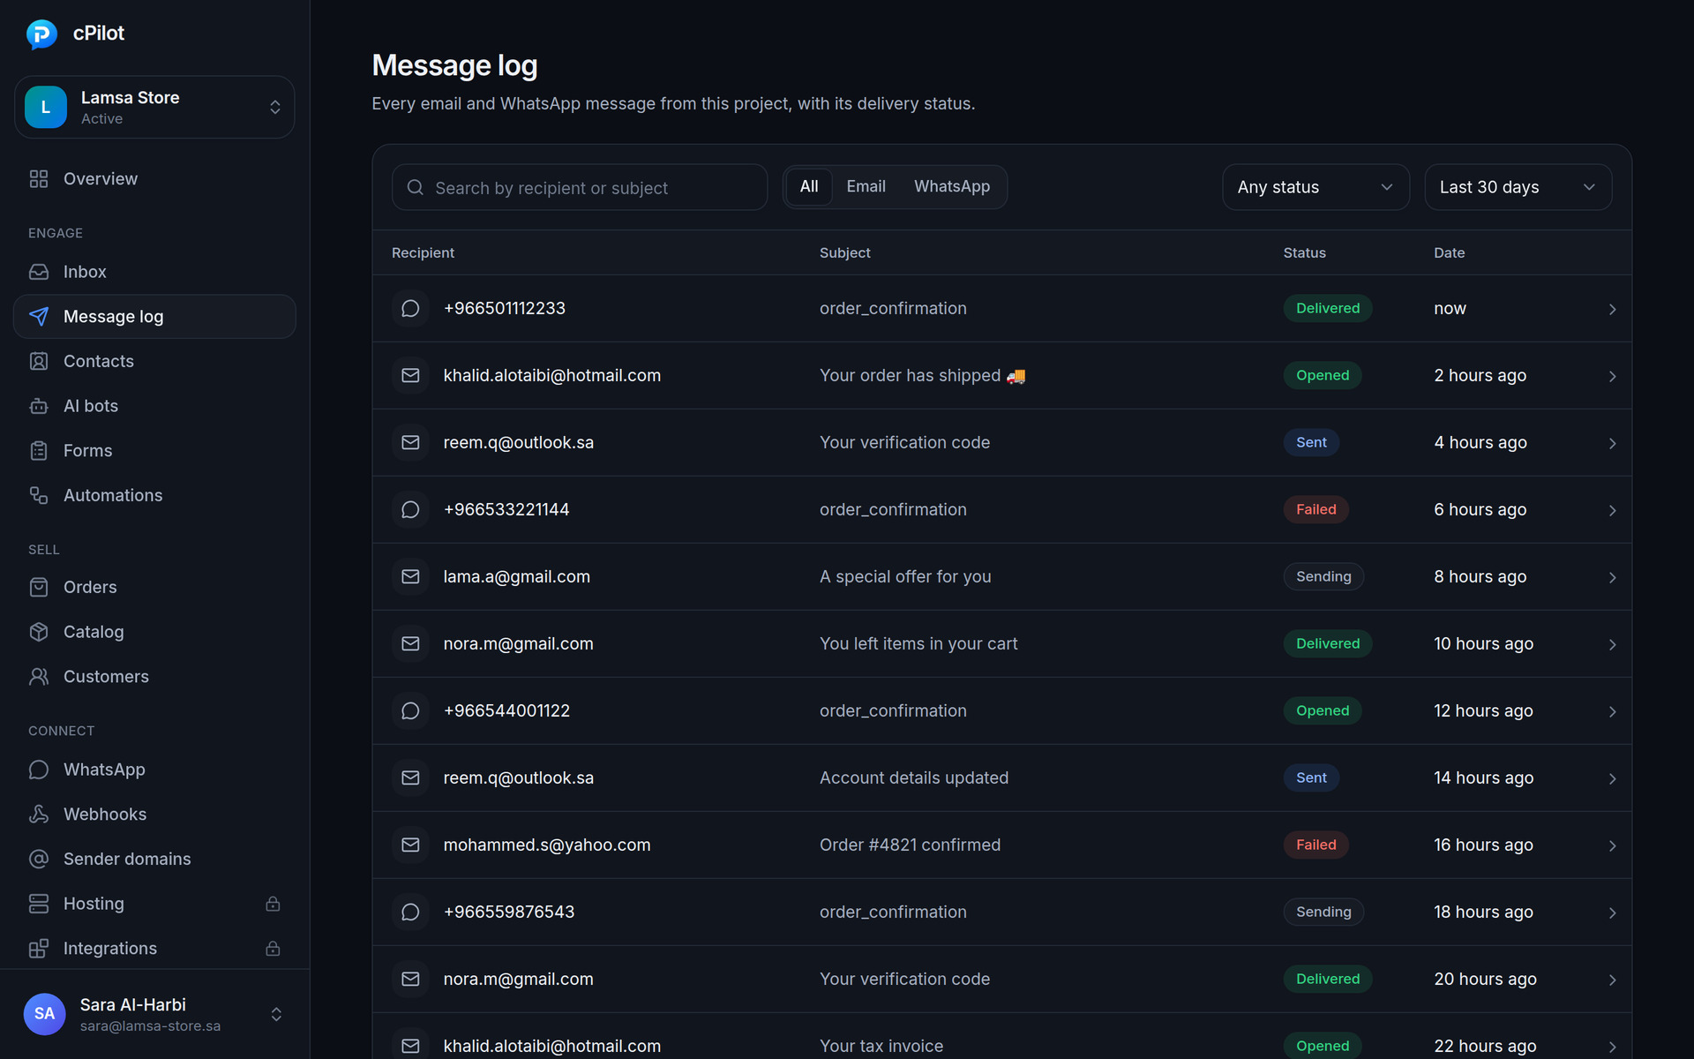Select the All channel tab
This screenshot has width=1694, height=1059.
[809, 186]
